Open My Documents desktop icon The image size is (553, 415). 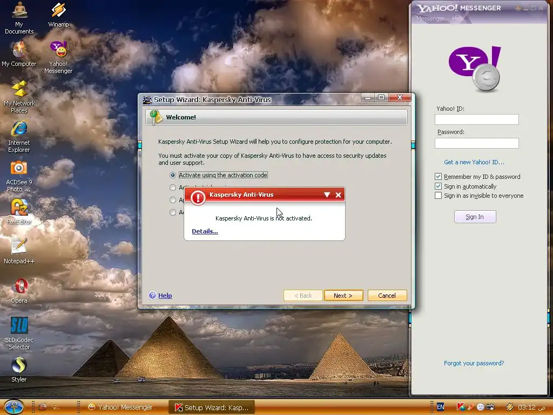click(19, 18)
